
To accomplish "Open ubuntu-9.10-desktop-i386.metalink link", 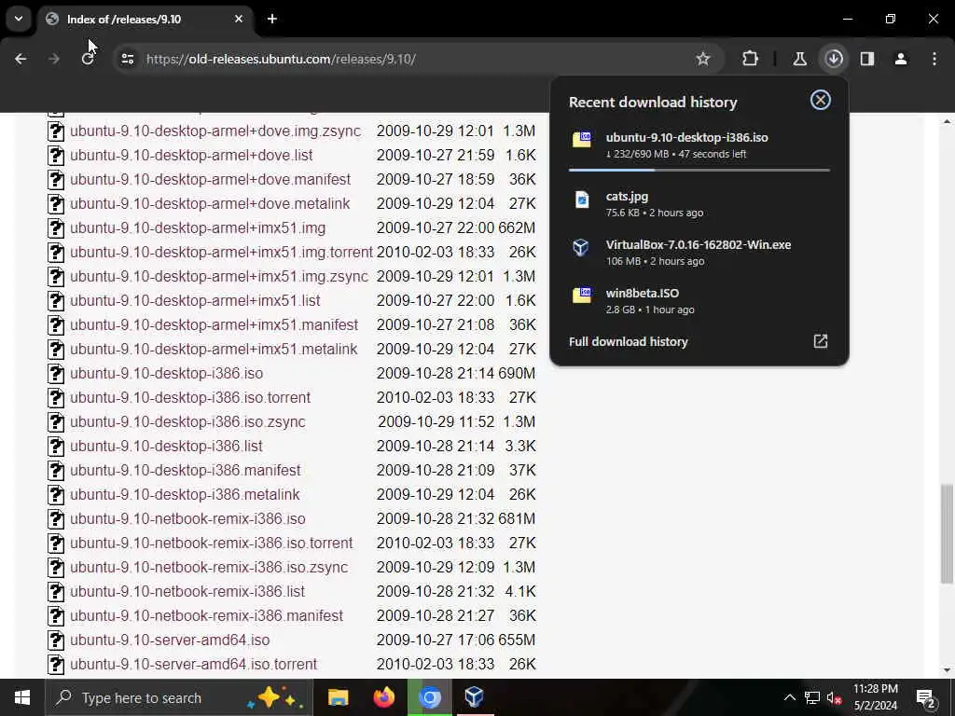I will click(185, 494).
